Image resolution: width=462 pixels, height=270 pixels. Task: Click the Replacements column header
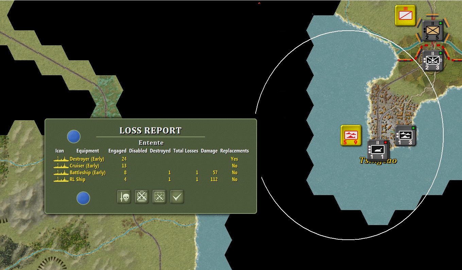click(235, 151)
